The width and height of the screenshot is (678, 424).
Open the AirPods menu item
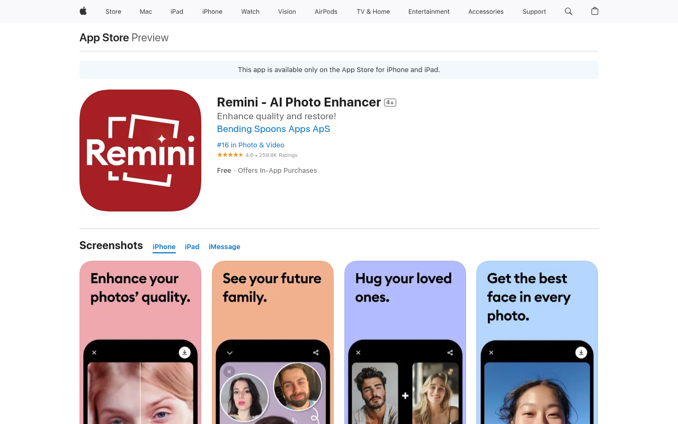coord(326,11)
